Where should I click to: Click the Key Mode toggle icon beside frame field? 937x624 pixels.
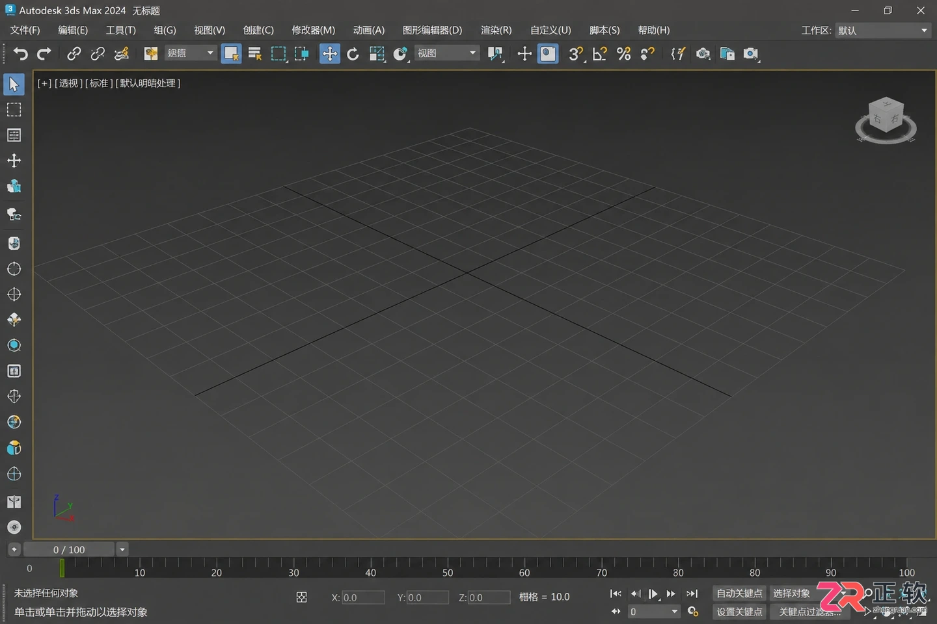pyautogui.click(x=616, y=612)
